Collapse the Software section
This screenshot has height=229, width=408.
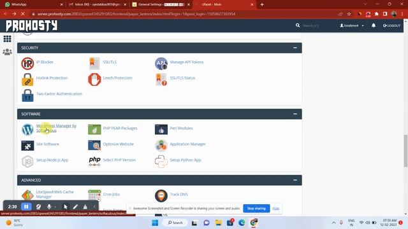pos(295,114)
